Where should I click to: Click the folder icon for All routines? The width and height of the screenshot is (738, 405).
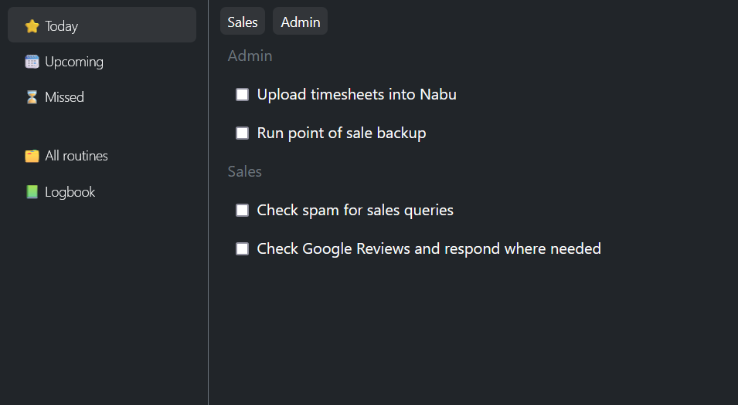click(32, 156)
